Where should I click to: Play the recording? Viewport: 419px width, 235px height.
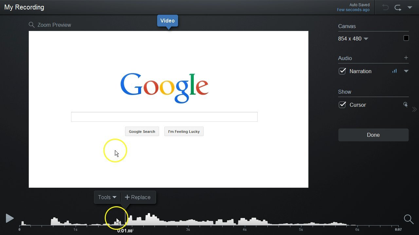click(10, 218)
